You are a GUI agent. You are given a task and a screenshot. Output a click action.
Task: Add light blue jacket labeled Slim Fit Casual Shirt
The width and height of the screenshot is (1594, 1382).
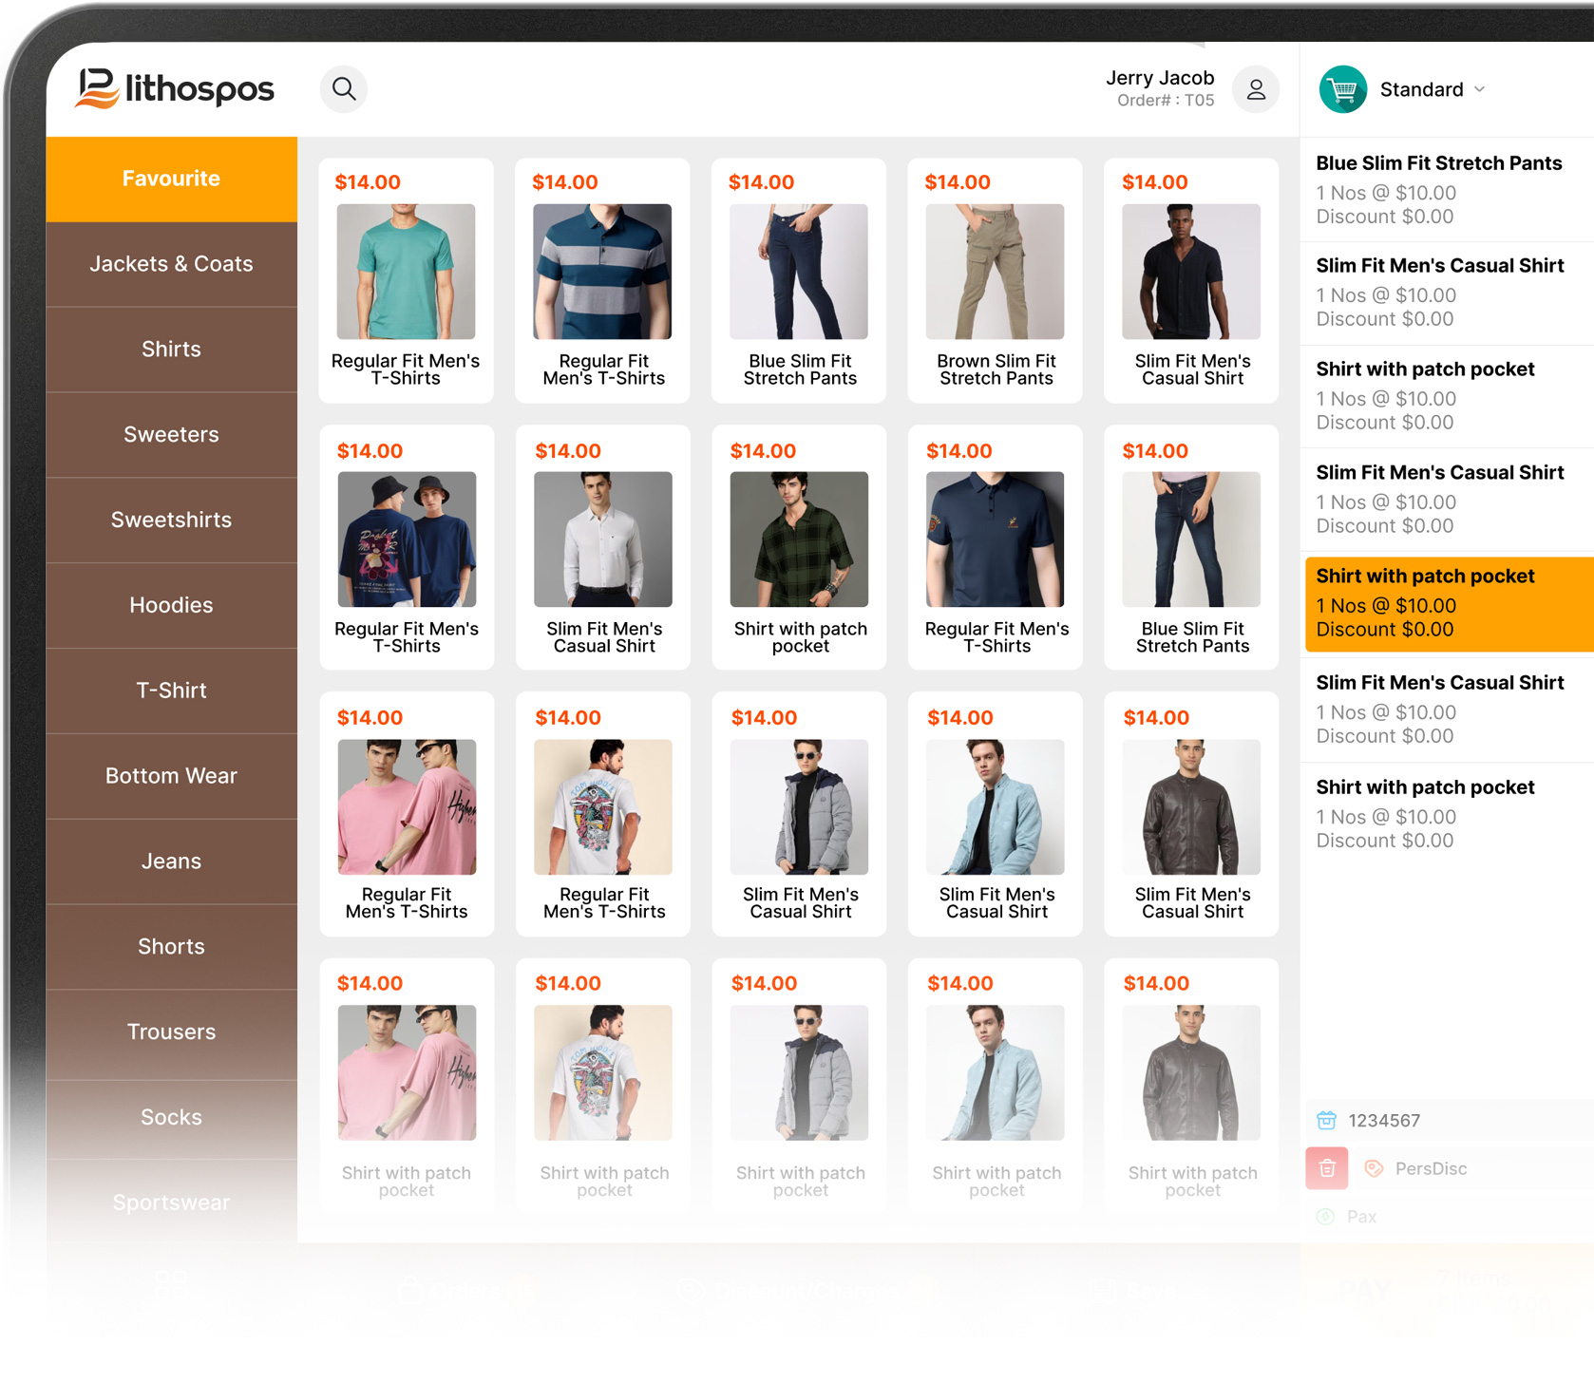pyautogui.click(x=996, y=814)
